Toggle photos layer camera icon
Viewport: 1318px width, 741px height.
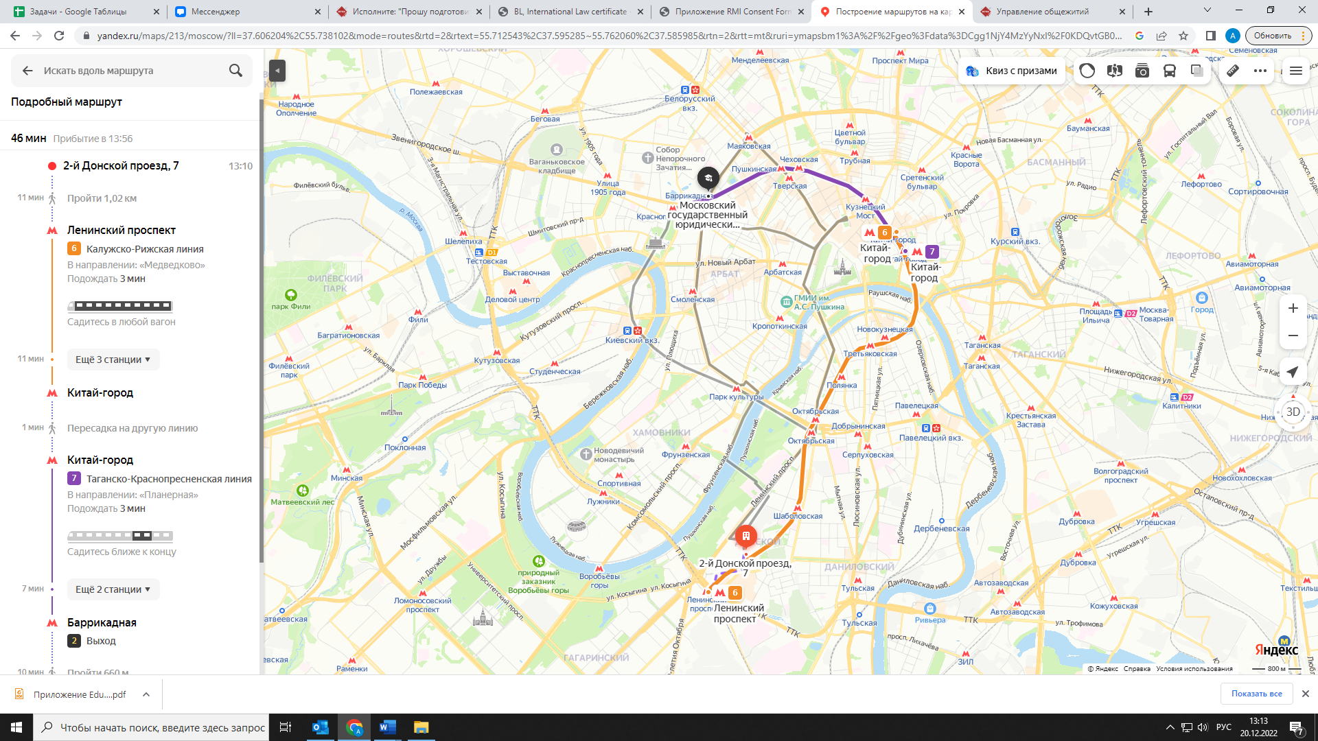[1142, 71]
